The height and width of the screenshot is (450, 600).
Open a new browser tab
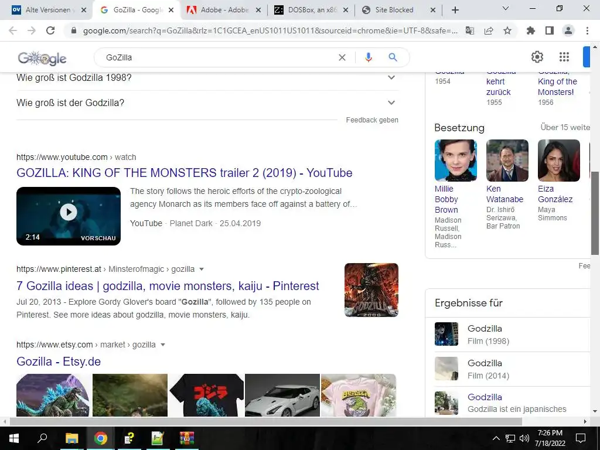pyautogui.click(x=455, y=10)
